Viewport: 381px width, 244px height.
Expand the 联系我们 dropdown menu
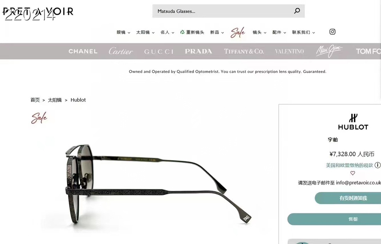[x=303, y=32]
